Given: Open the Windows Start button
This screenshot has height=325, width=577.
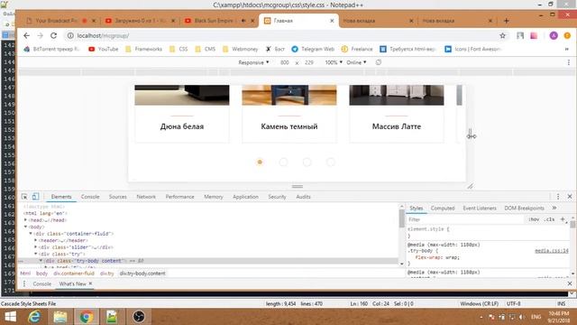Looking at the screenshot, I should pos(10,317).
